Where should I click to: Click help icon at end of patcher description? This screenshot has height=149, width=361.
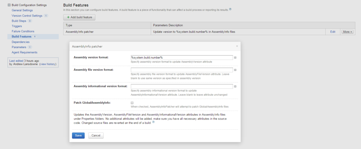pos(153,123)
